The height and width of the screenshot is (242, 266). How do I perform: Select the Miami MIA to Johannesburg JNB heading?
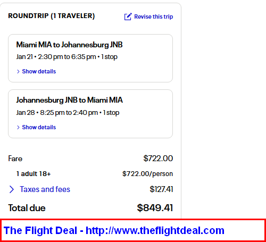pos(69,45)
